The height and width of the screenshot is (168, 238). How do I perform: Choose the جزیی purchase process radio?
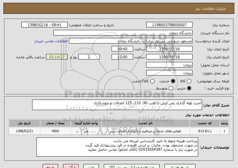[x=189, y=88]
